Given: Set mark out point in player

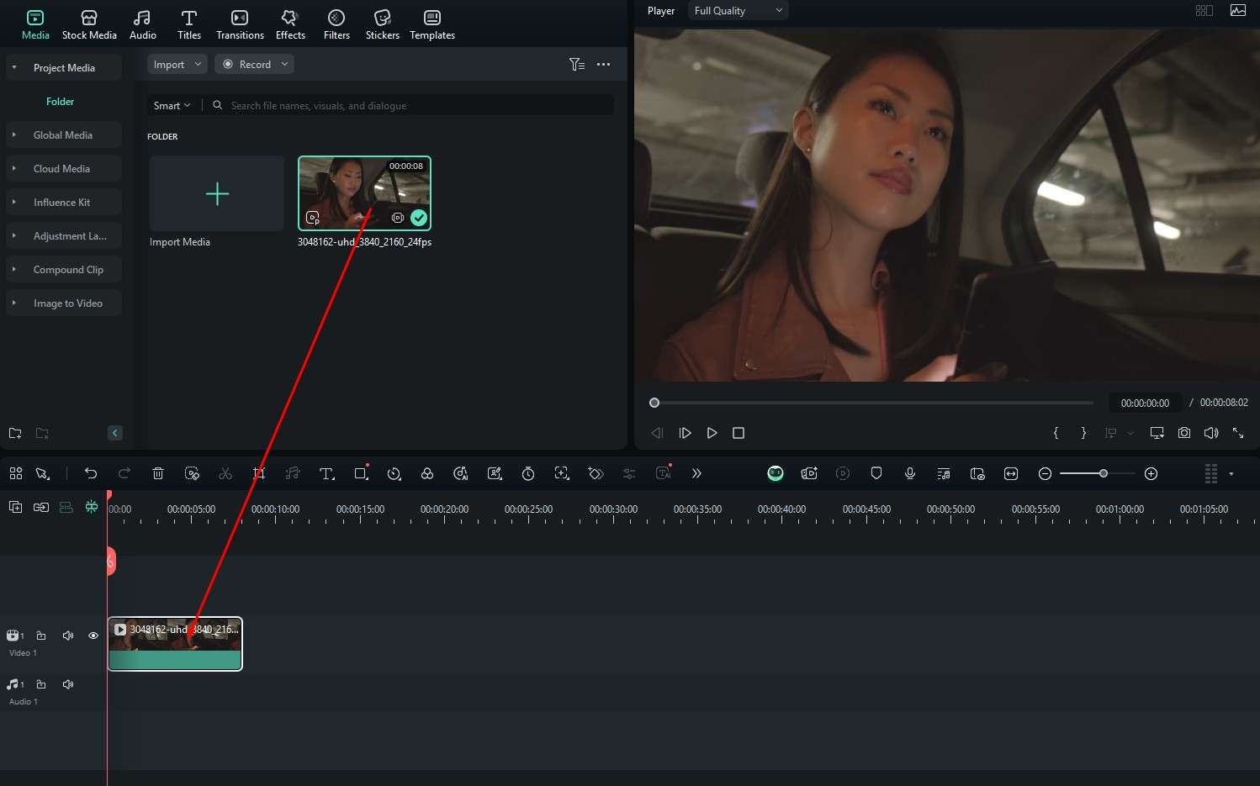Looking at the screenshot, I should pos(1083,433).
